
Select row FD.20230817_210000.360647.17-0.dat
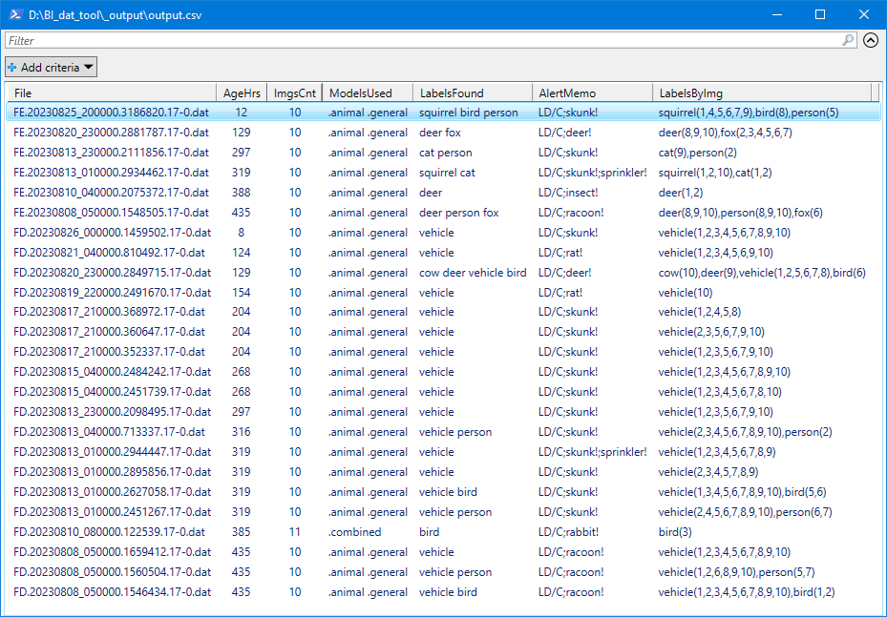[x=443, y=332]
